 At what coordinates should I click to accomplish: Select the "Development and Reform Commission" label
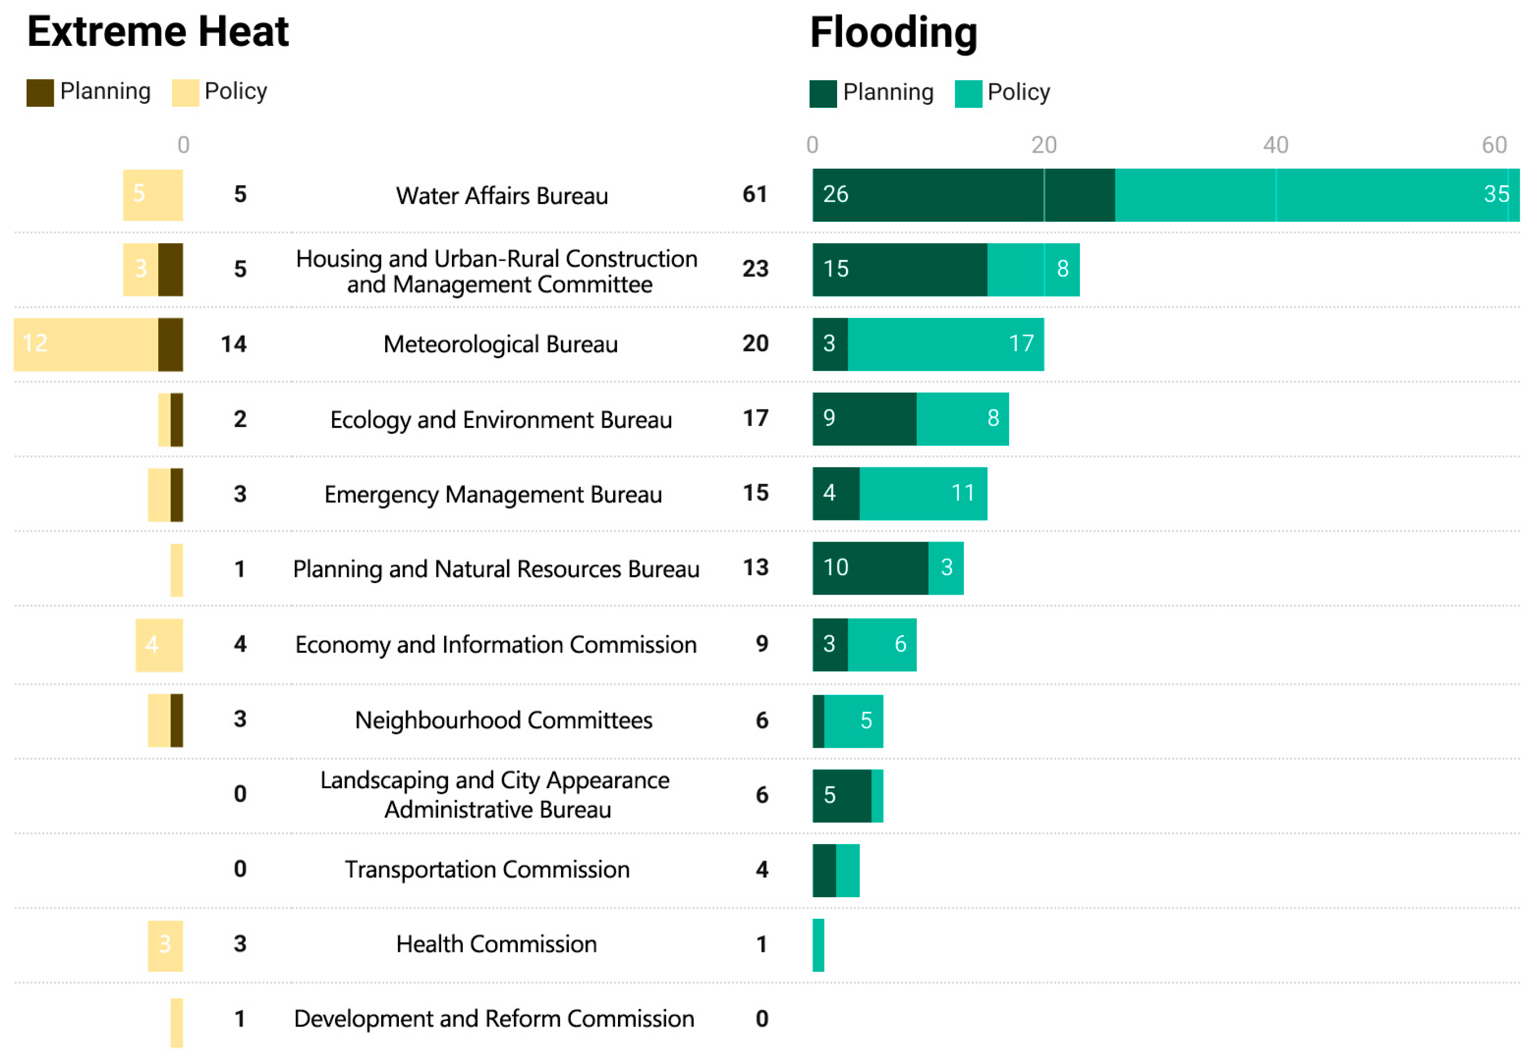coord(494,1019)
